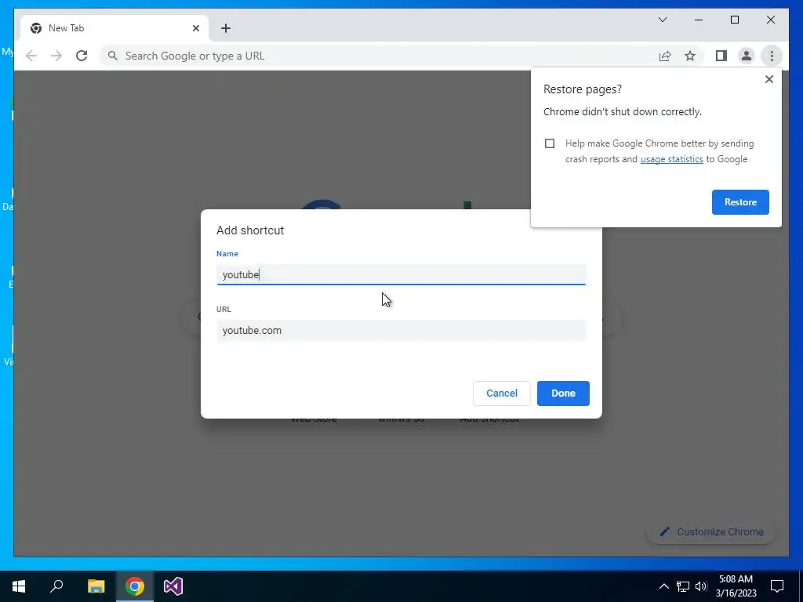Bookmark this tab with the star icon
Viewport: 803px width, 602px height.
(x=690, y=56)
